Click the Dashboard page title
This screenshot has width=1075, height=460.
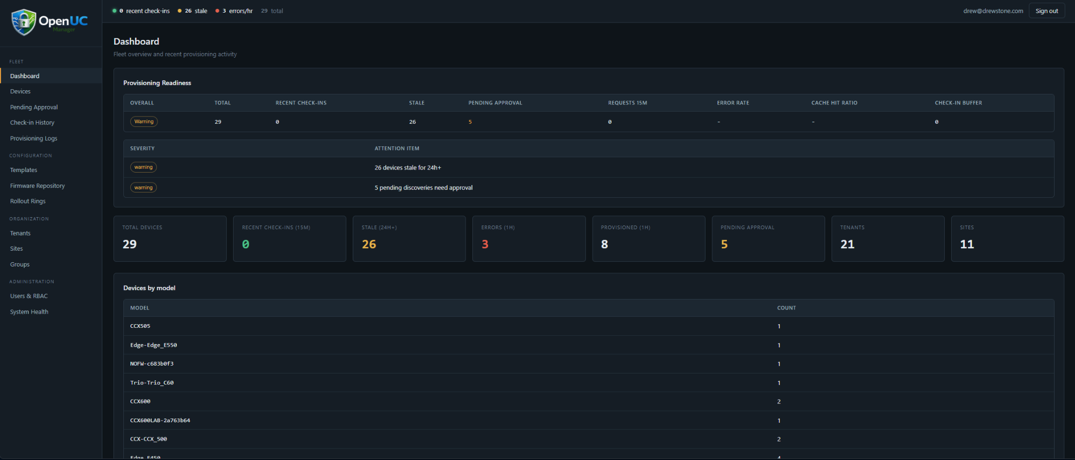[136, 41]
